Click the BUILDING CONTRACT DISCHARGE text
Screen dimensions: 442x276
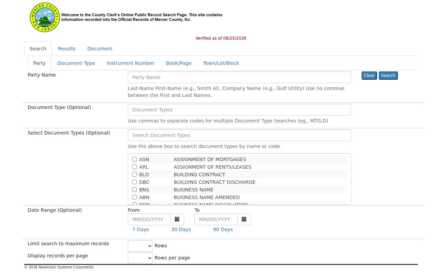click(x=214, y=182)
